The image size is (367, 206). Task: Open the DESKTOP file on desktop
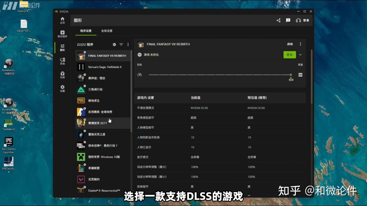24,26
